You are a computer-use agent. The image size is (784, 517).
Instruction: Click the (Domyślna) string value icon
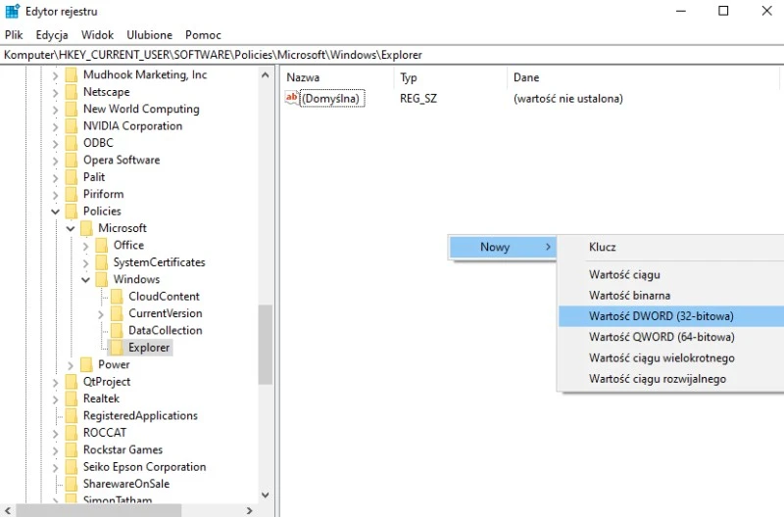pyautogui.click(x=292, y=98)
